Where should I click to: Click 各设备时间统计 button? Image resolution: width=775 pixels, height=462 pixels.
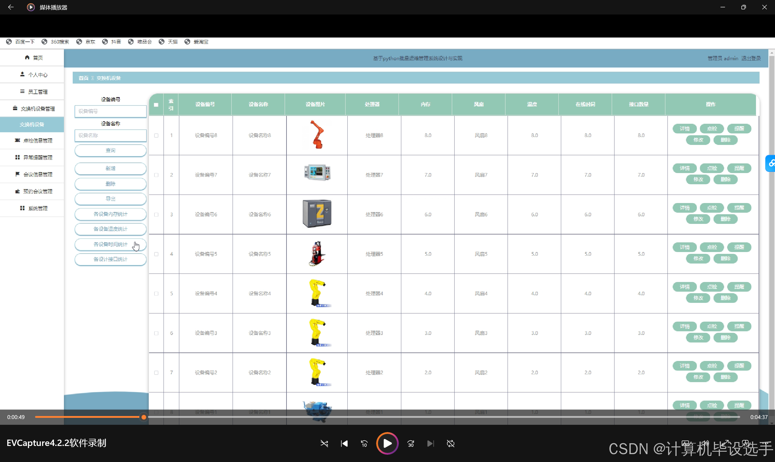click(x=110, y=244)
